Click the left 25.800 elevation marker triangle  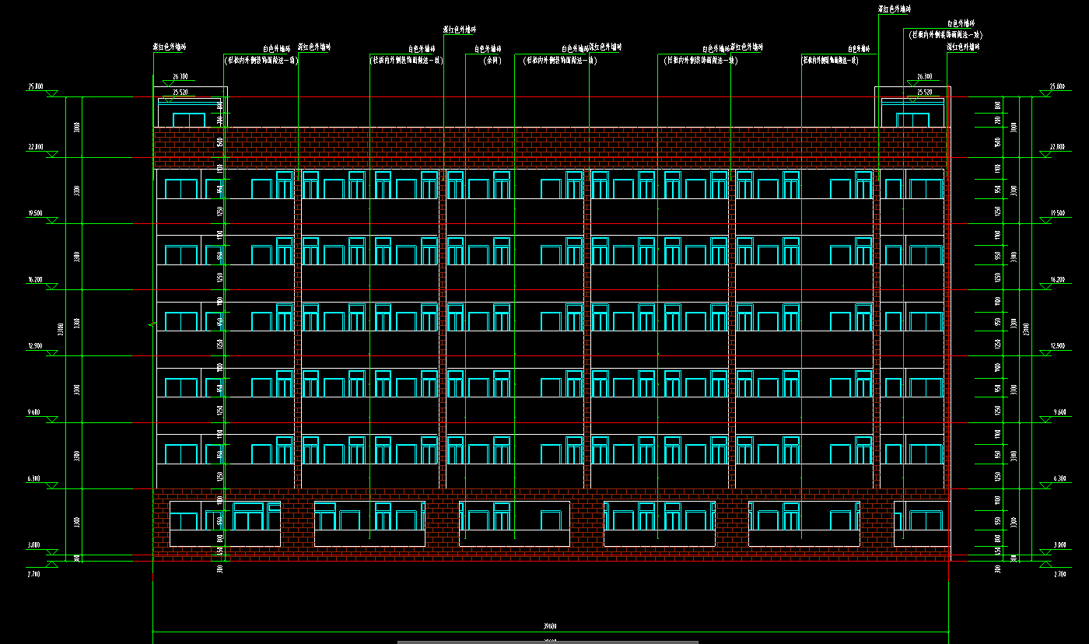52,94
